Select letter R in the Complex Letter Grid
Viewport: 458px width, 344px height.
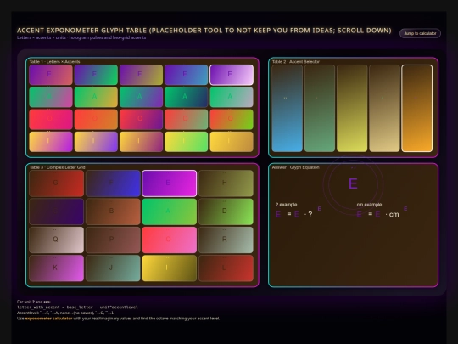pos(226,240)
